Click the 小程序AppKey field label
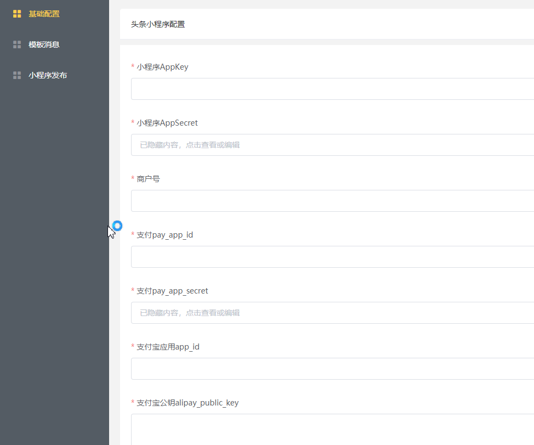The height and width of the screenshot is (445, 534). (x=162, y=67)
